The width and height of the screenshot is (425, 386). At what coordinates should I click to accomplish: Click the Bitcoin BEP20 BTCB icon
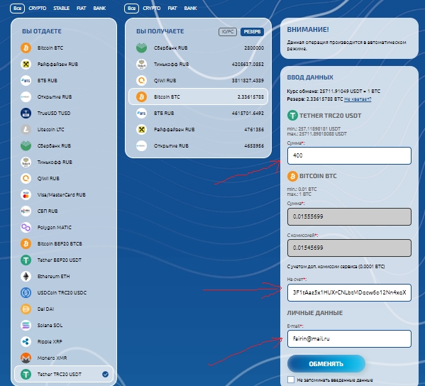click(x=26, y=243)
